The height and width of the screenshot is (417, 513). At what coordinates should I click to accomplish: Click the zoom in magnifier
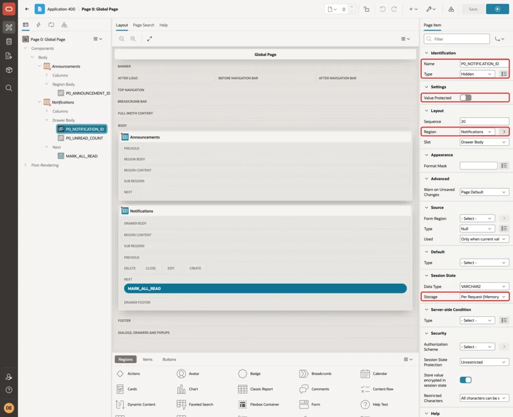tap(133, 39)
